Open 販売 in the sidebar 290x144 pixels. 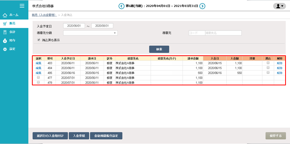[x=14, y=23]
